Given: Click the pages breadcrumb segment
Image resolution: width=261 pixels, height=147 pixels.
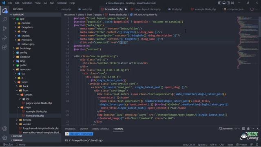Looking at the screenshot, I should click(x=98, y=15).
